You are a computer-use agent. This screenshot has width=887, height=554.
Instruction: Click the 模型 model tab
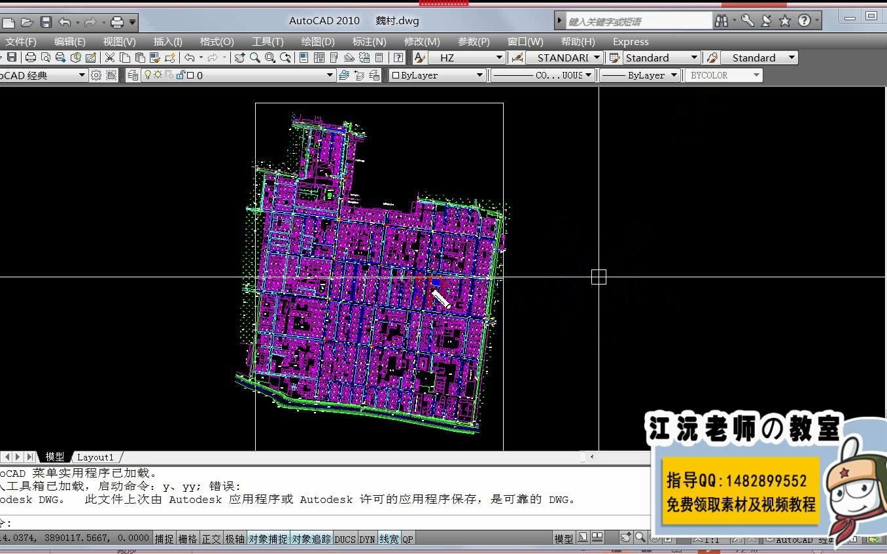(54, 457)
